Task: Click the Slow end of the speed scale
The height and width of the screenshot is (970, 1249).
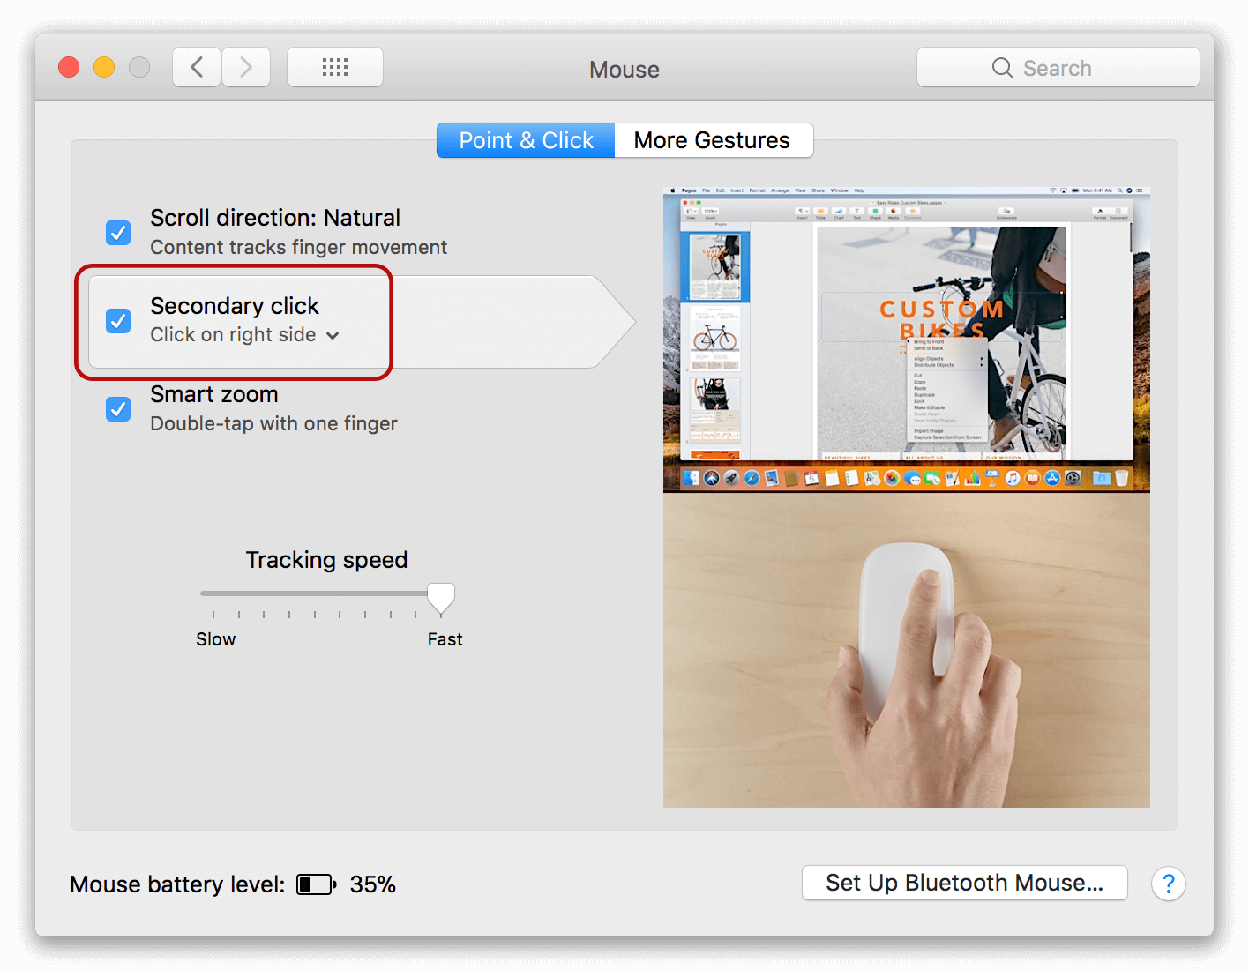Action: [215, 638]
